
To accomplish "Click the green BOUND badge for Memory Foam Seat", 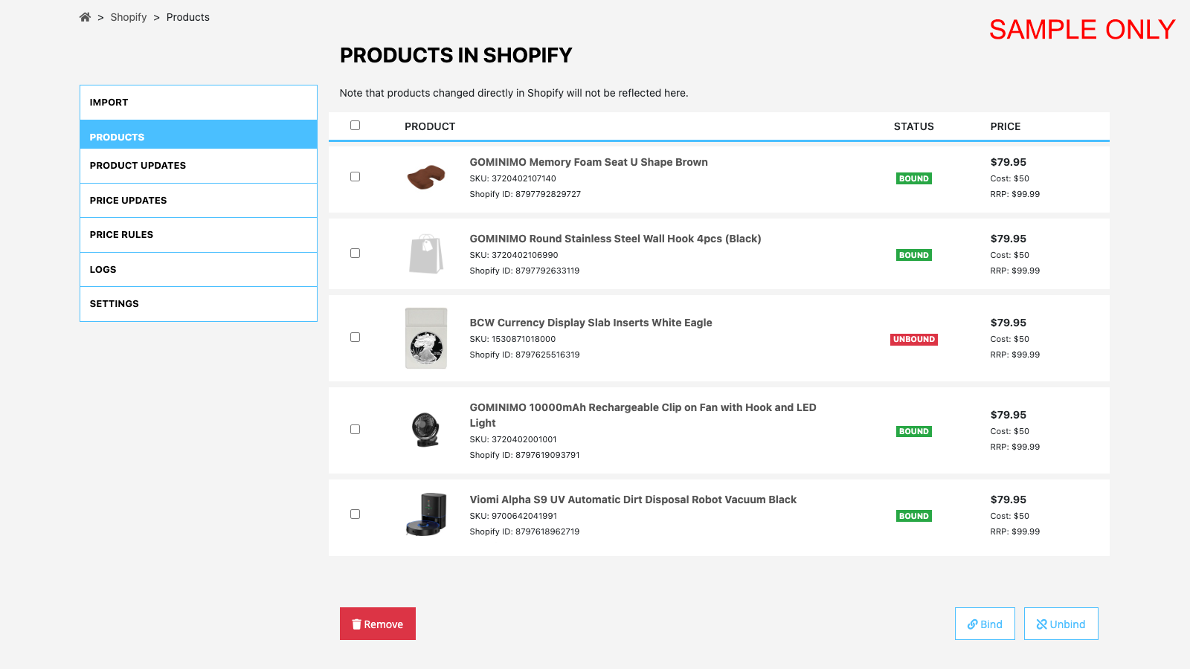I will tap(913, 178).
